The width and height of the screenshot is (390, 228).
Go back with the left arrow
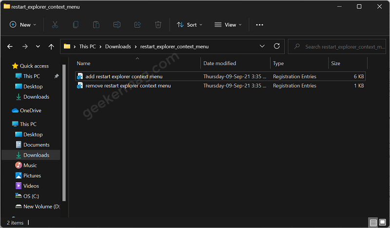[x=10, y=46]
